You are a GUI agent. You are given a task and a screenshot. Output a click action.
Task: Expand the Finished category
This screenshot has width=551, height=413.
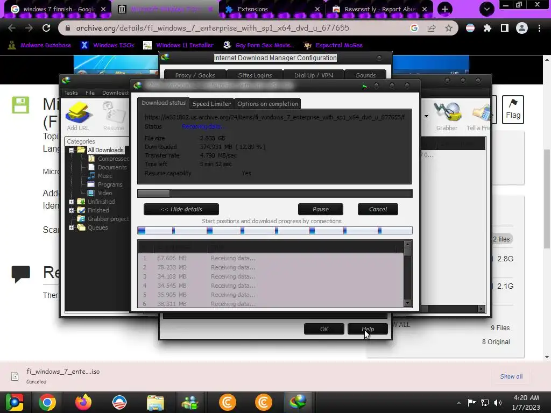point(72,210)
